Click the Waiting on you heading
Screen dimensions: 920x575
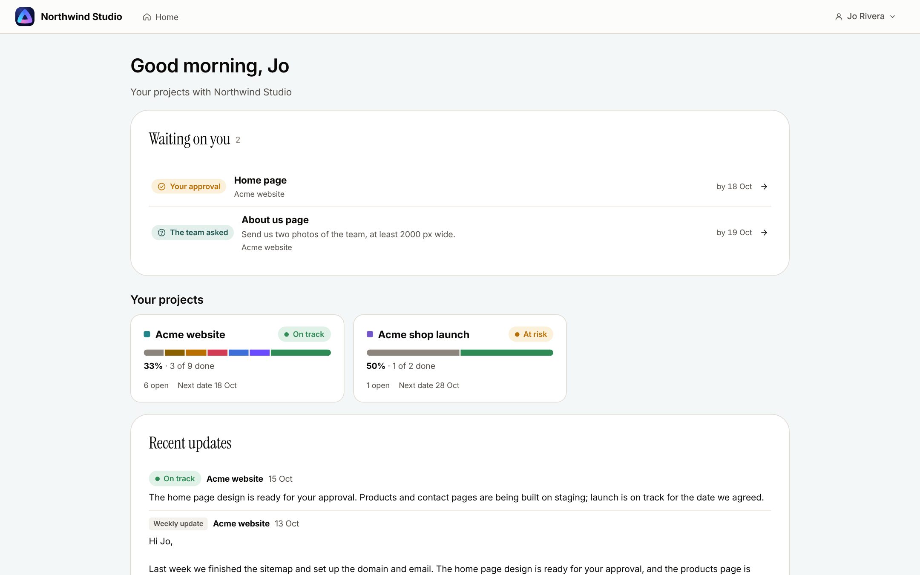click(x=190, y=139)
